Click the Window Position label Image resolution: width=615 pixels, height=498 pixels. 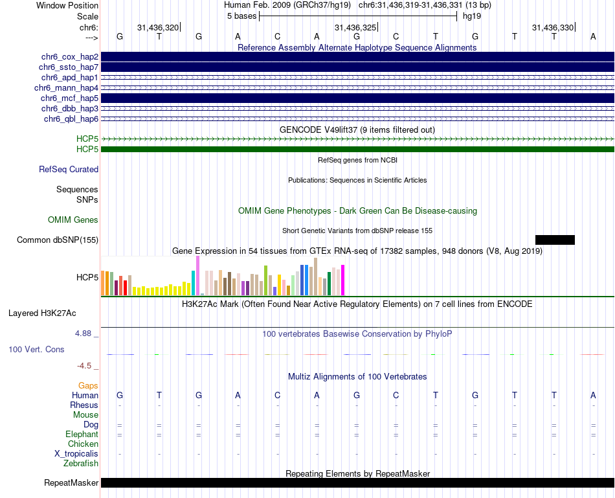pyautogui.click(x=67, y=5)
